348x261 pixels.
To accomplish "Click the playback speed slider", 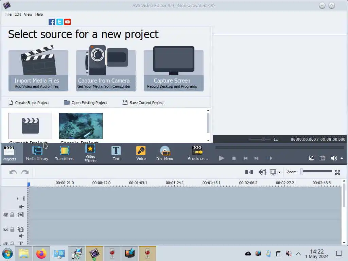I will [x=259, y=139].
